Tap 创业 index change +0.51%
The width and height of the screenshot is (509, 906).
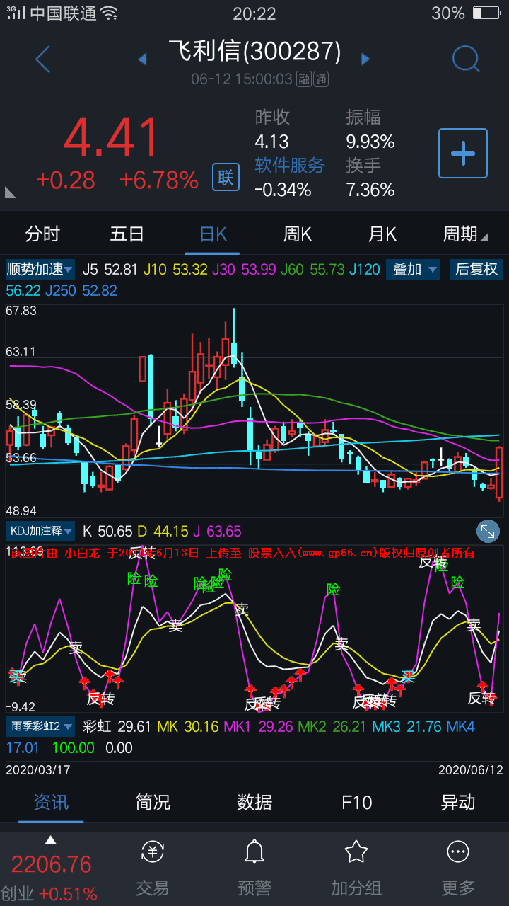tap(68, 894)
